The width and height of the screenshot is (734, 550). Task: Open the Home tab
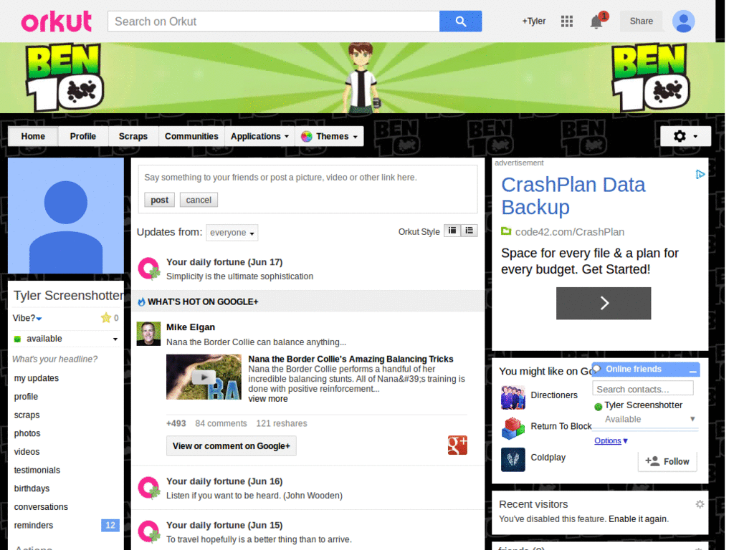[33, 136]
